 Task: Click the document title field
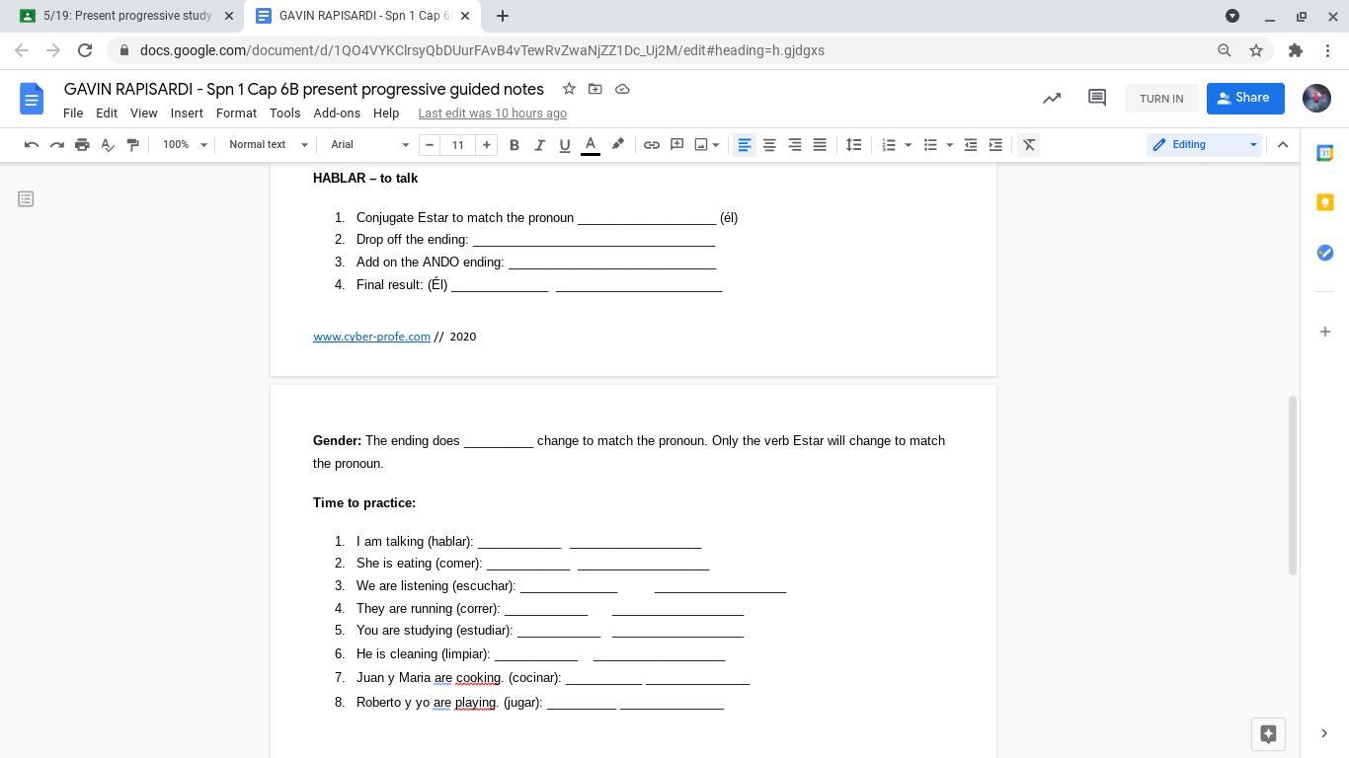(x=304, y=89)
